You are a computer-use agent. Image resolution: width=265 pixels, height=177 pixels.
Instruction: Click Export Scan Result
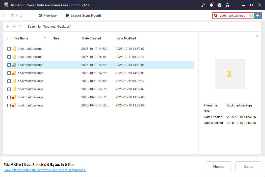coord(84,15)
